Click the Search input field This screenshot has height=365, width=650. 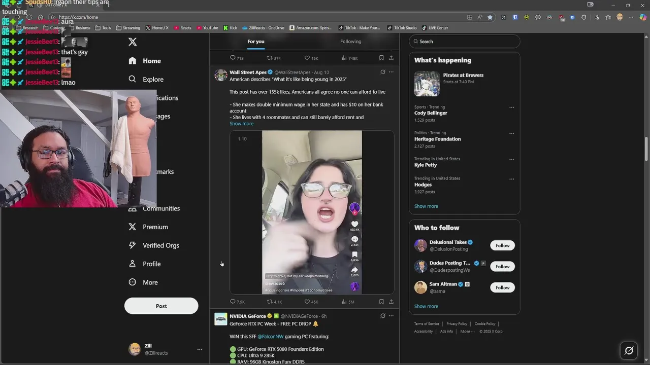(465, 42)
